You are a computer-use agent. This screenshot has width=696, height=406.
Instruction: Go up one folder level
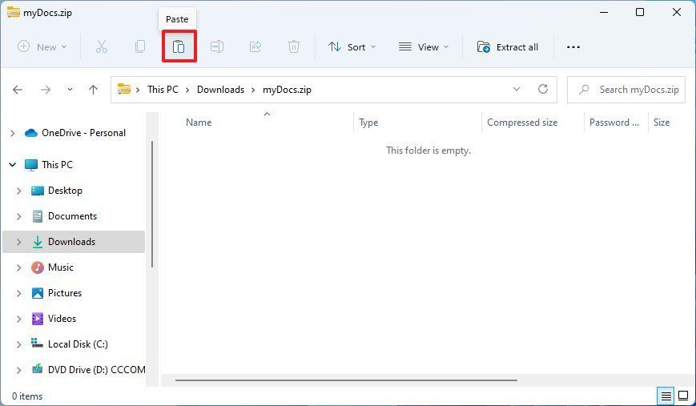pos(93,90)
